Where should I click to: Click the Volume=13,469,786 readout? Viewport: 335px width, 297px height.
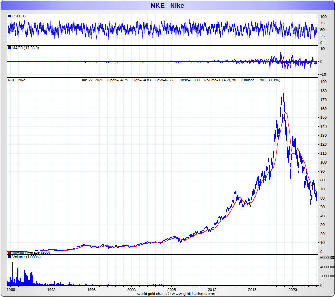pos(219,80)
